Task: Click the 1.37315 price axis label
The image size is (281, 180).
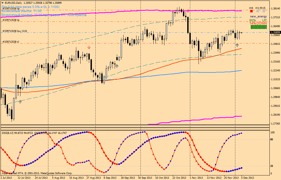Action: 275,17
